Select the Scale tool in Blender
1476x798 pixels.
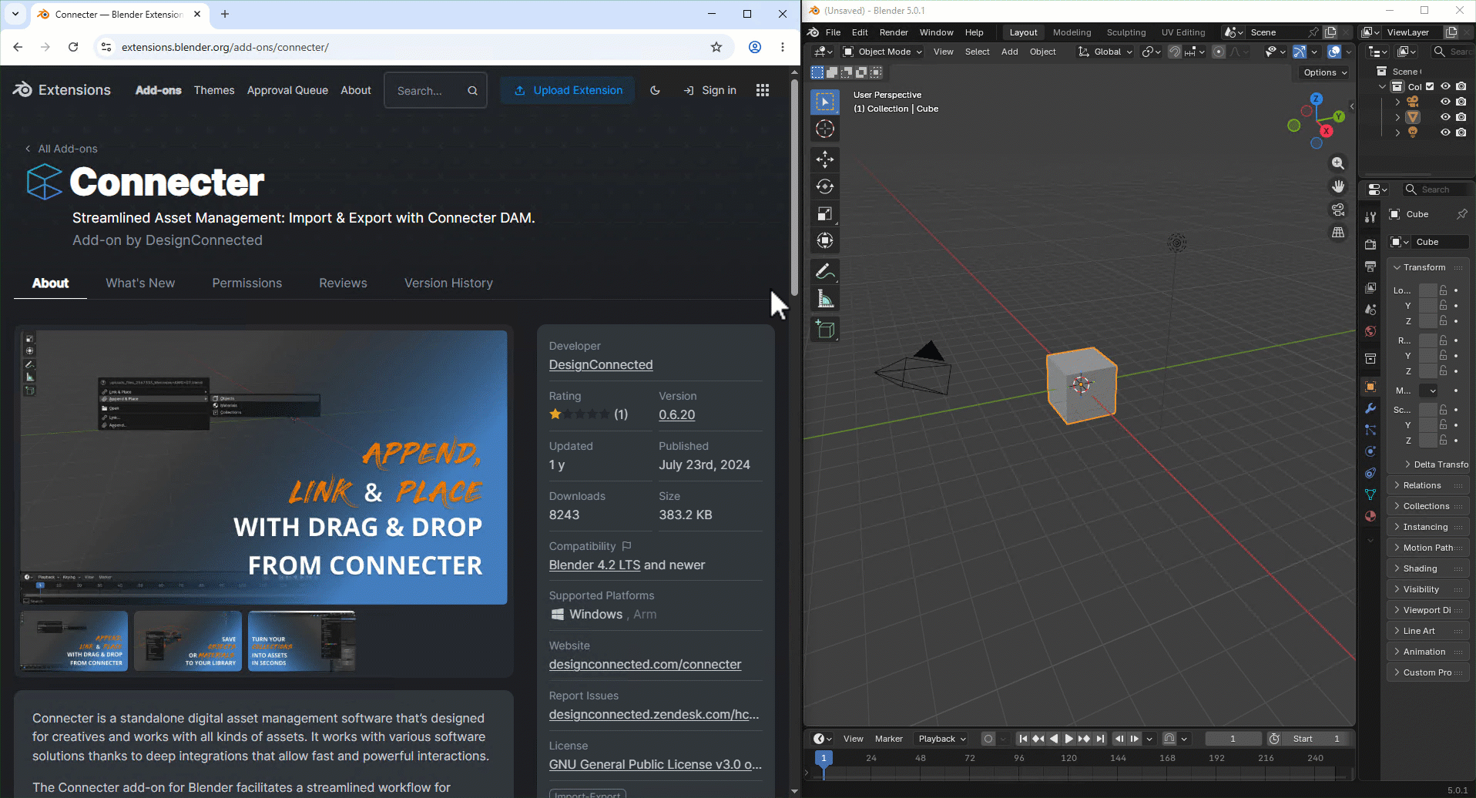point(825,213)
